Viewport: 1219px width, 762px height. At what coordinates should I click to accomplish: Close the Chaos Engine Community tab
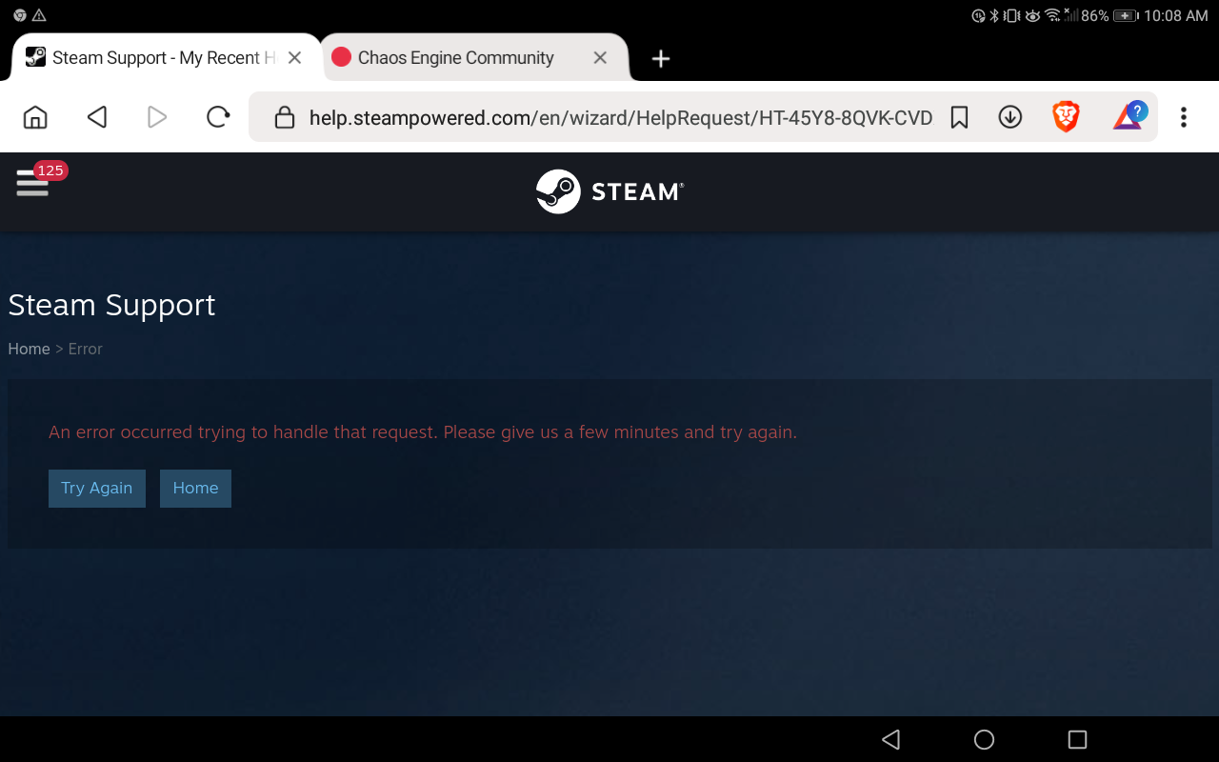600,58
